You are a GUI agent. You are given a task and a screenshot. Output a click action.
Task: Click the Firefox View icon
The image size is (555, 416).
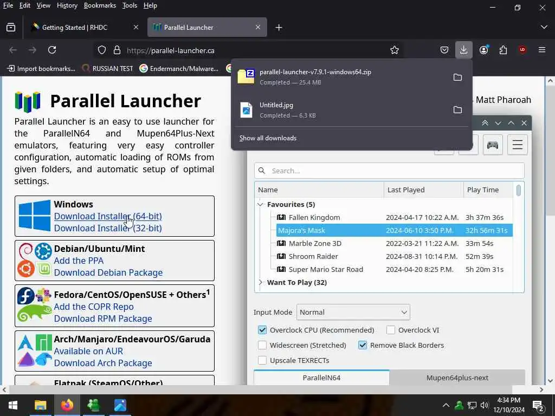(x=11, y=27)
